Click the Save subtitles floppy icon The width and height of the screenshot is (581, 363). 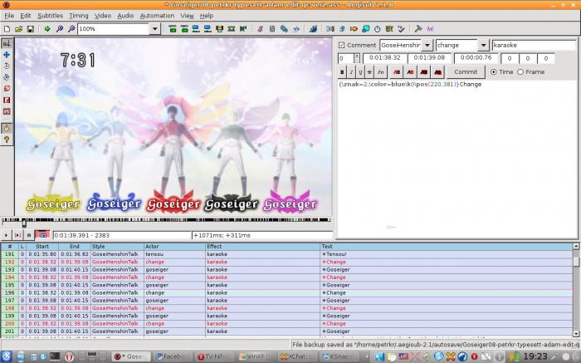click(x=31, y=29)
